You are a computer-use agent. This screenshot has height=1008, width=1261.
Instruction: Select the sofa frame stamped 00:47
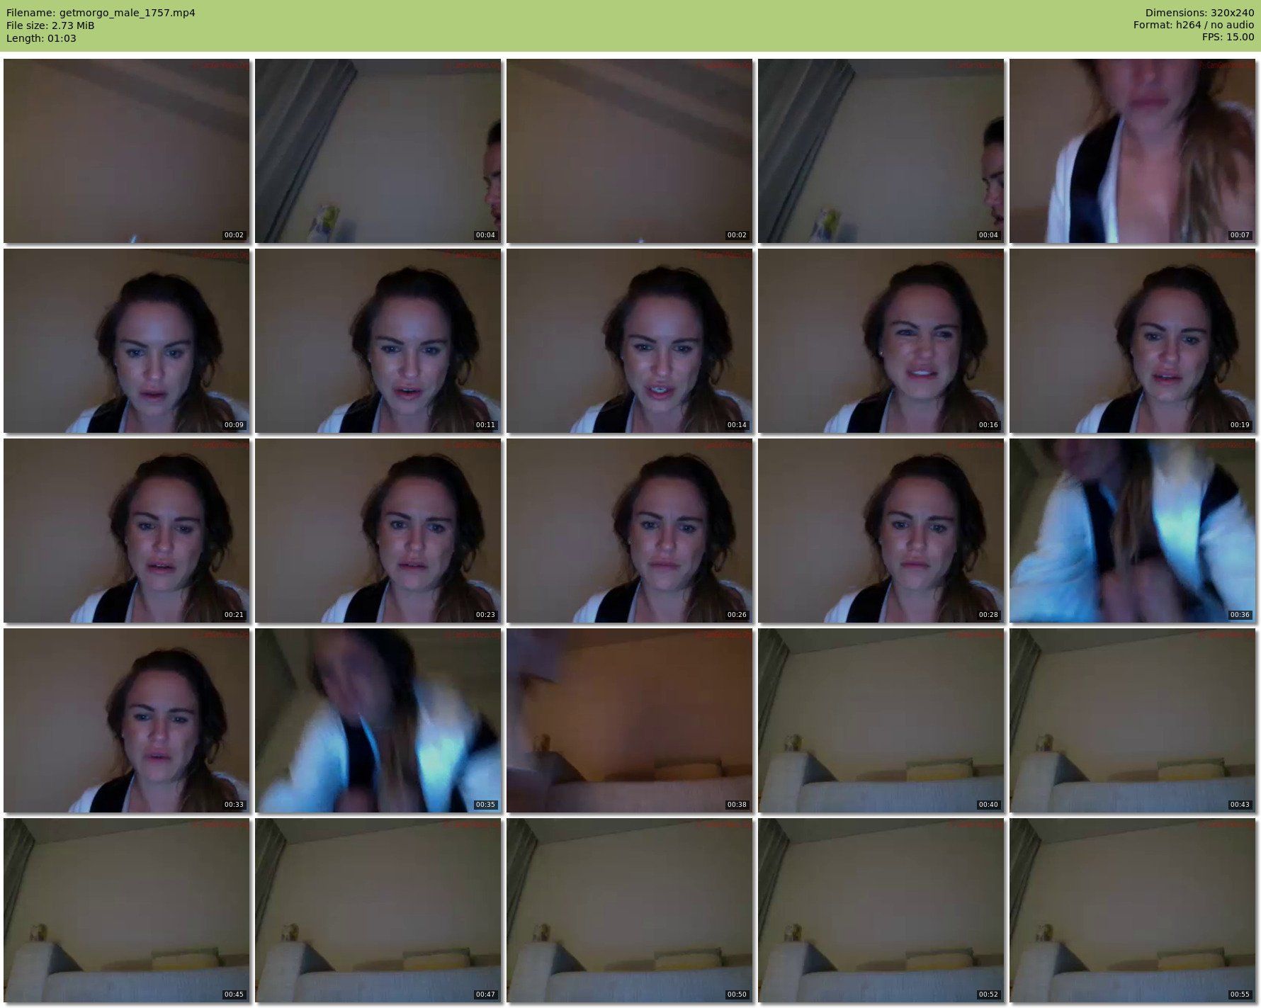378,910
